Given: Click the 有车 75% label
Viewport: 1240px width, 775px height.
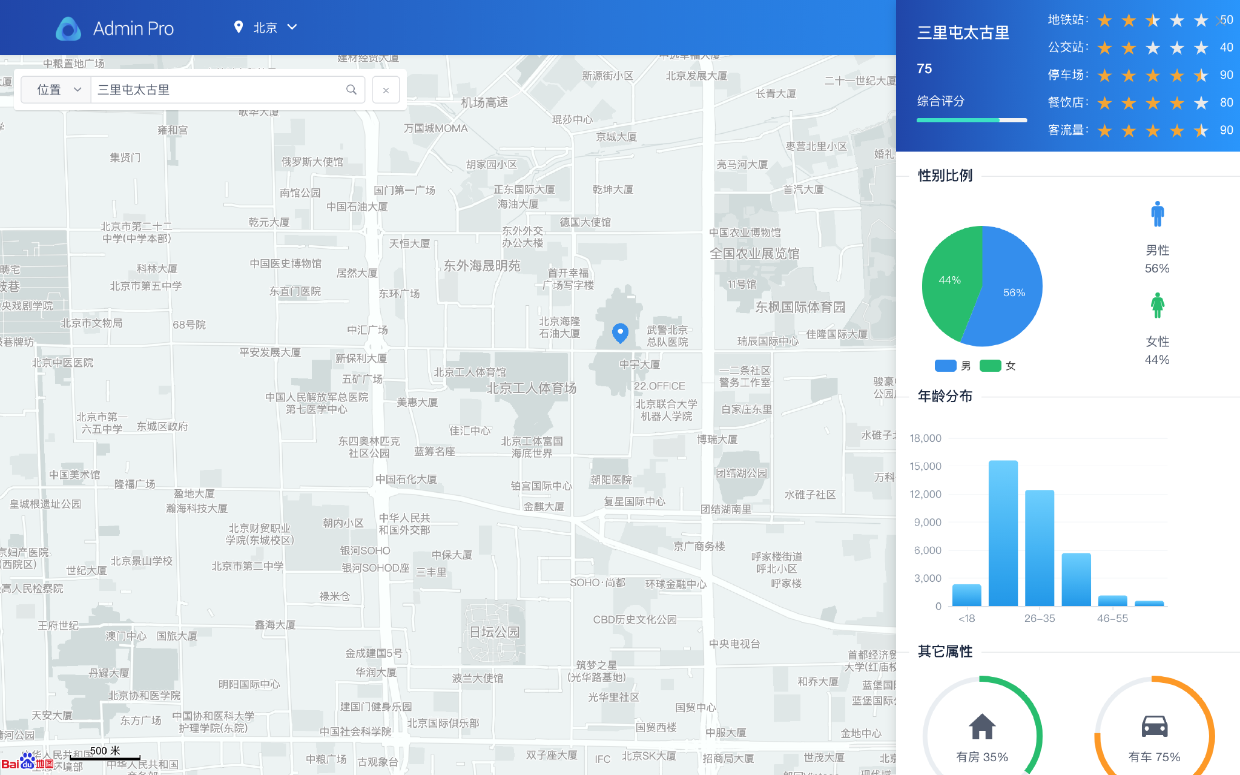Looking at the screenshot, I should 1155,757.
